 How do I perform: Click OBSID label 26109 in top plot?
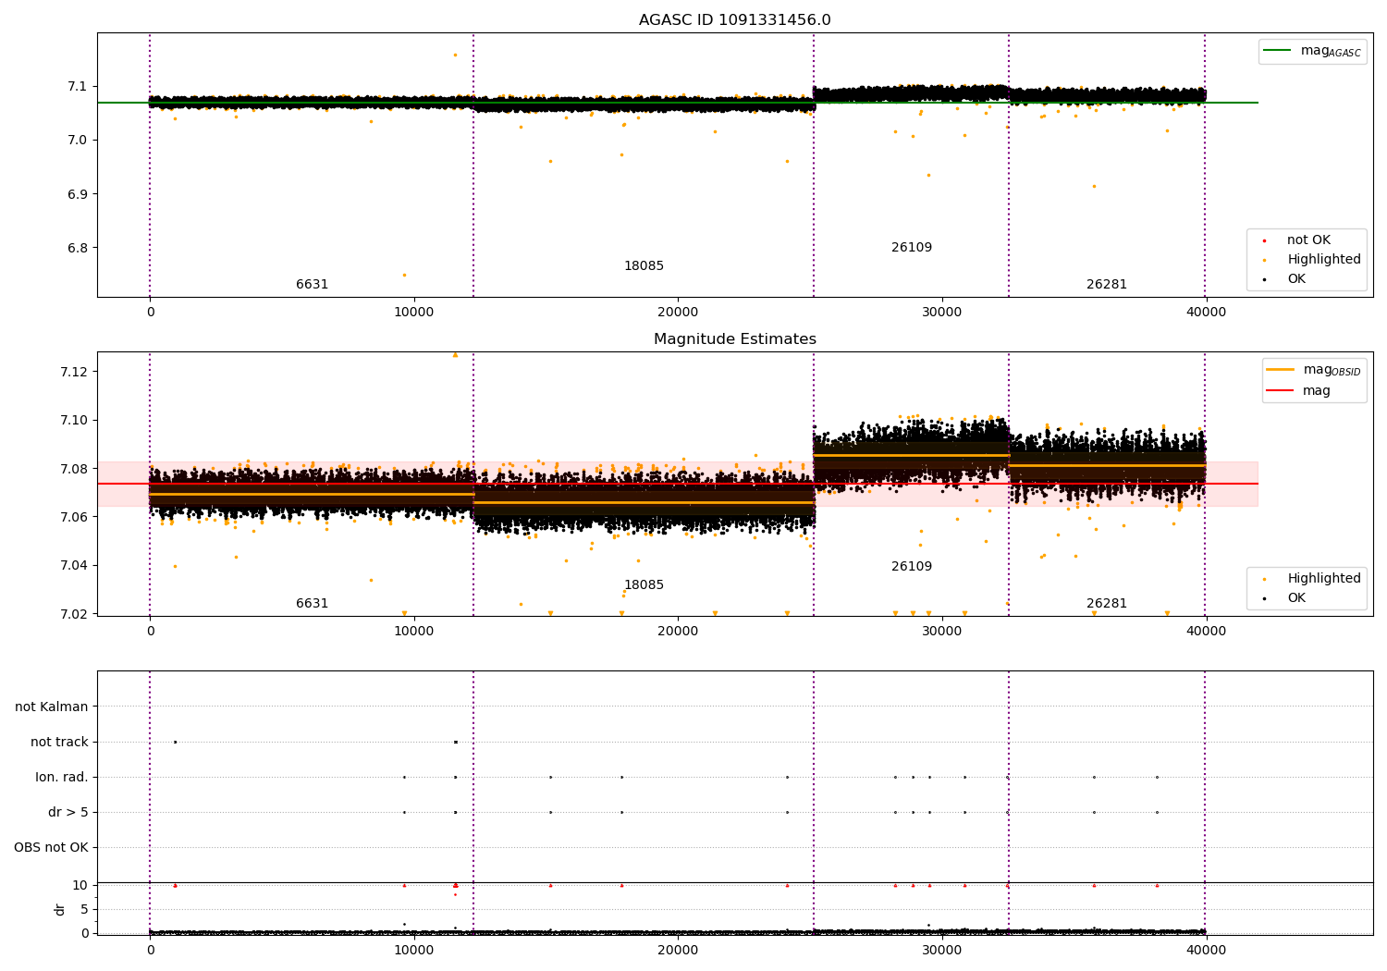coord(912,248)
